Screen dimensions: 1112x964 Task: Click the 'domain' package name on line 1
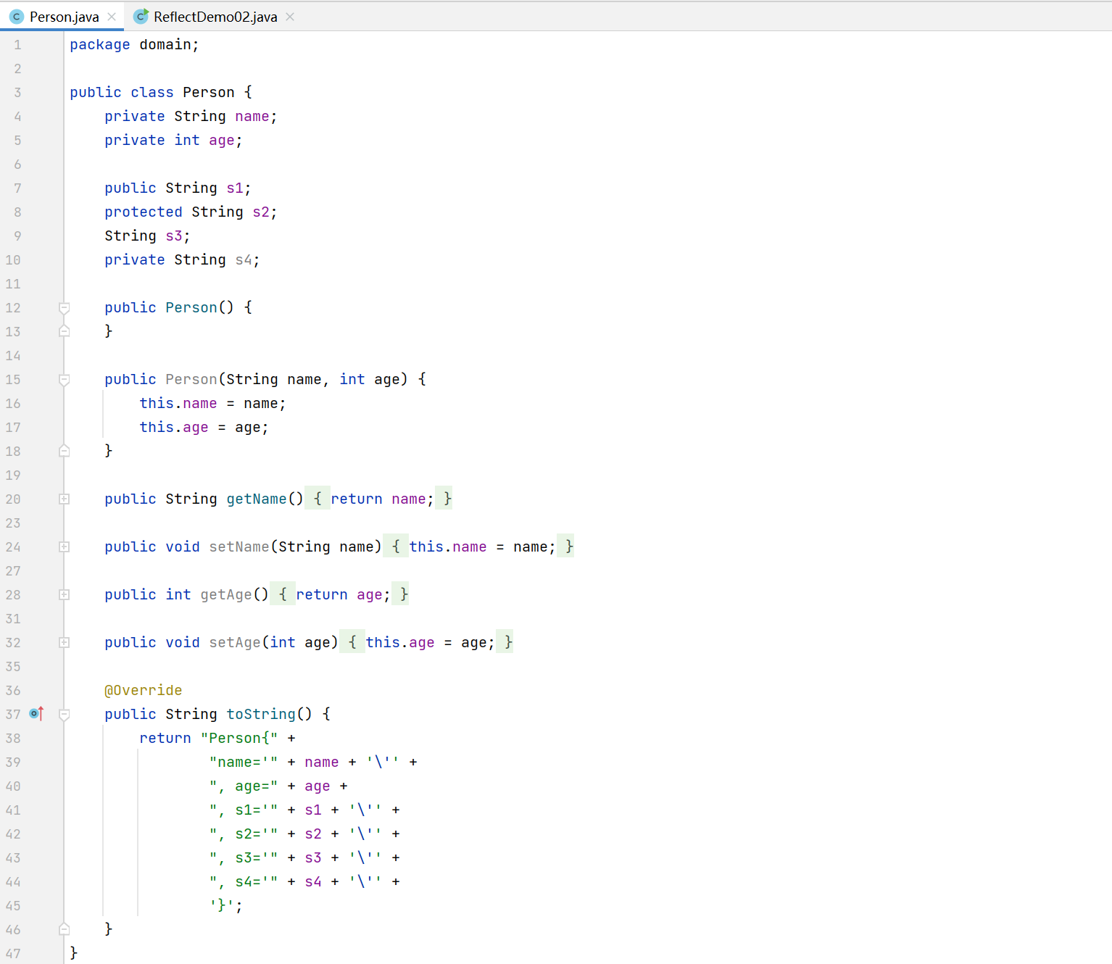165,45
